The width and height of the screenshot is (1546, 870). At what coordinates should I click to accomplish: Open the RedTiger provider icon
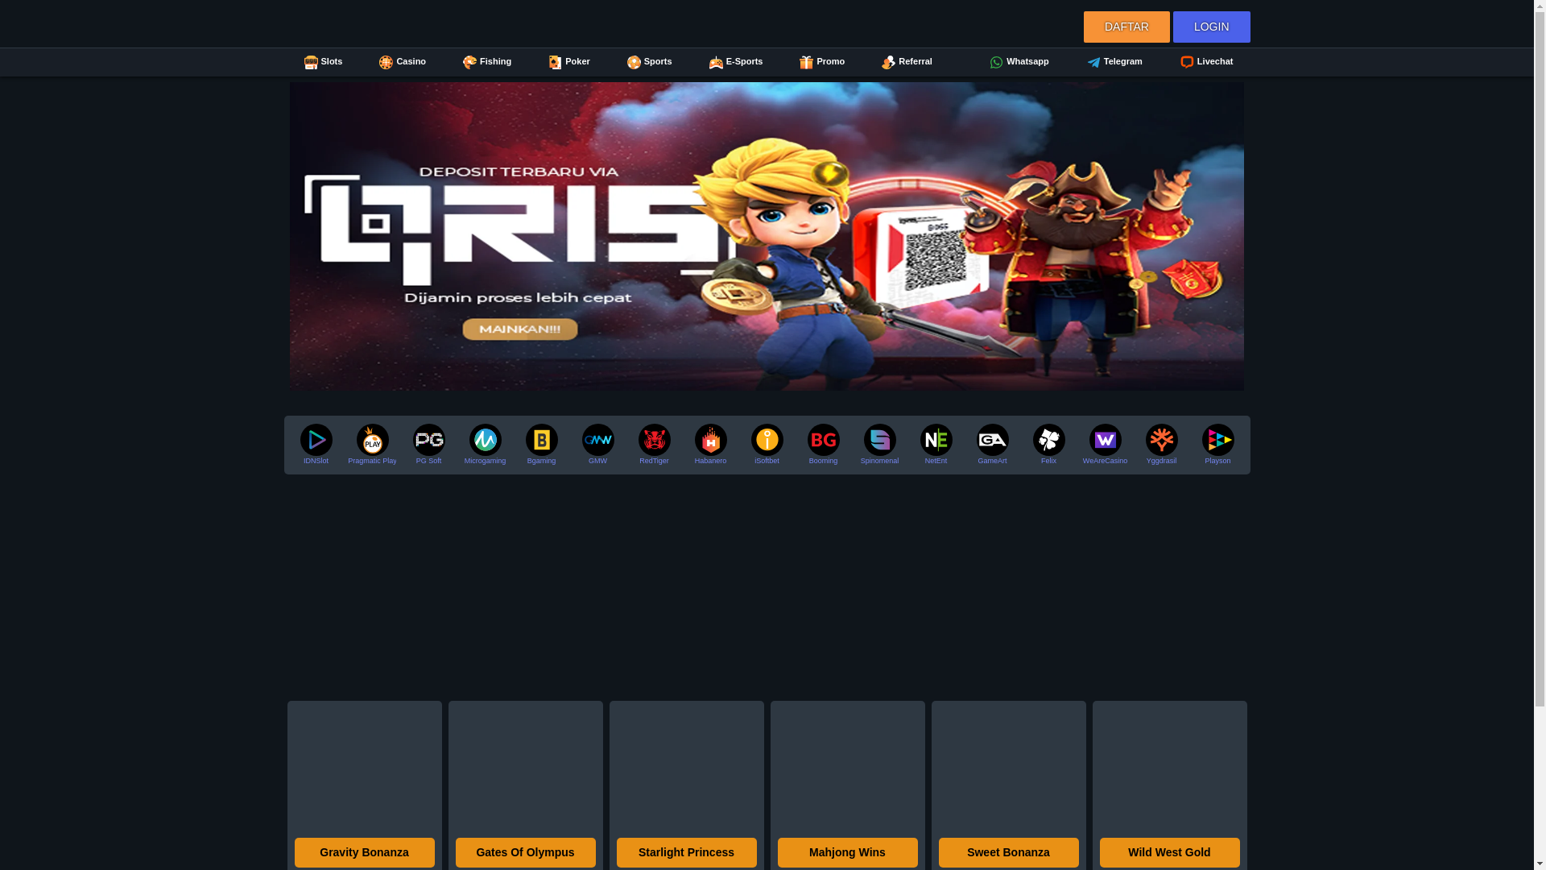pyautogui.click(x=654, y=440)
